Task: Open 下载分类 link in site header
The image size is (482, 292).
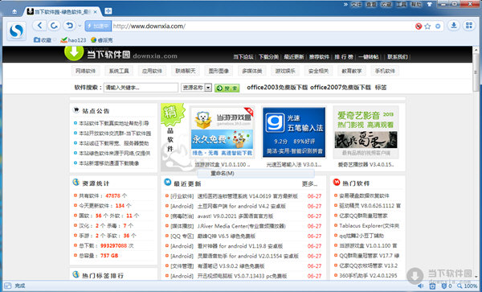Action: pyautogui.click(x=268, y=57)
